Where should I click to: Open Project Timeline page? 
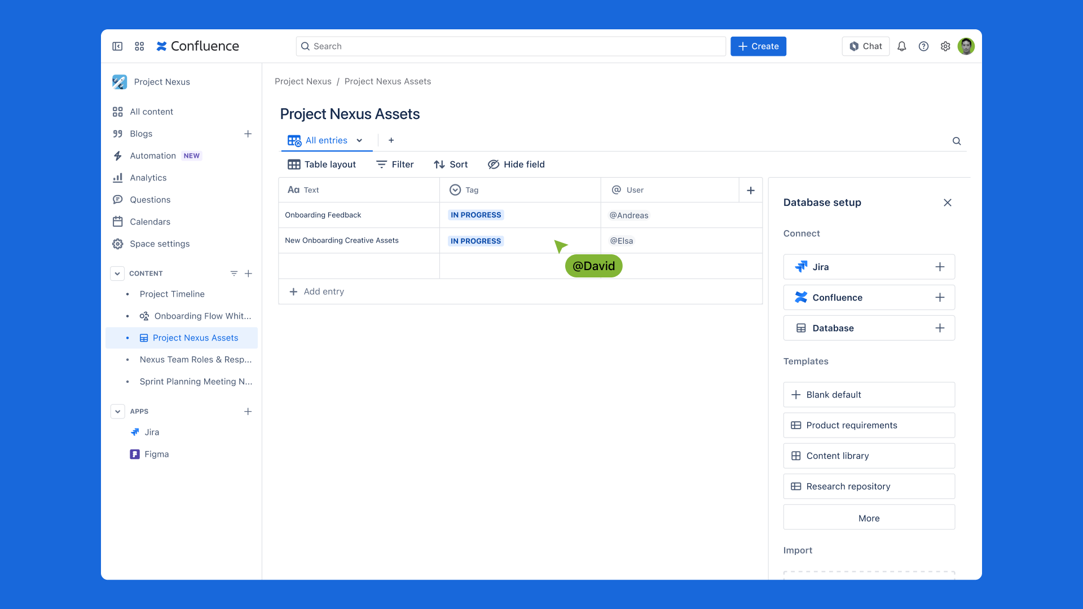point(172,294)
